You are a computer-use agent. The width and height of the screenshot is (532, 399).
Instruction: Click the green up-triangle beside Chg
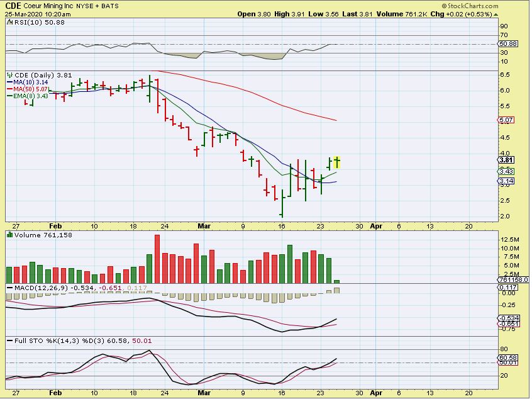[x=496, y=14]
